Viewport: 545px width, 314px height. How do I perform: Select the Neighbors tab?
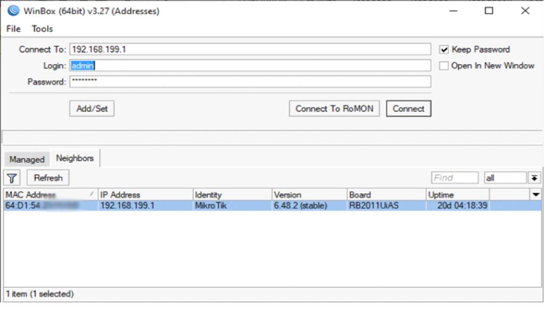75,158
